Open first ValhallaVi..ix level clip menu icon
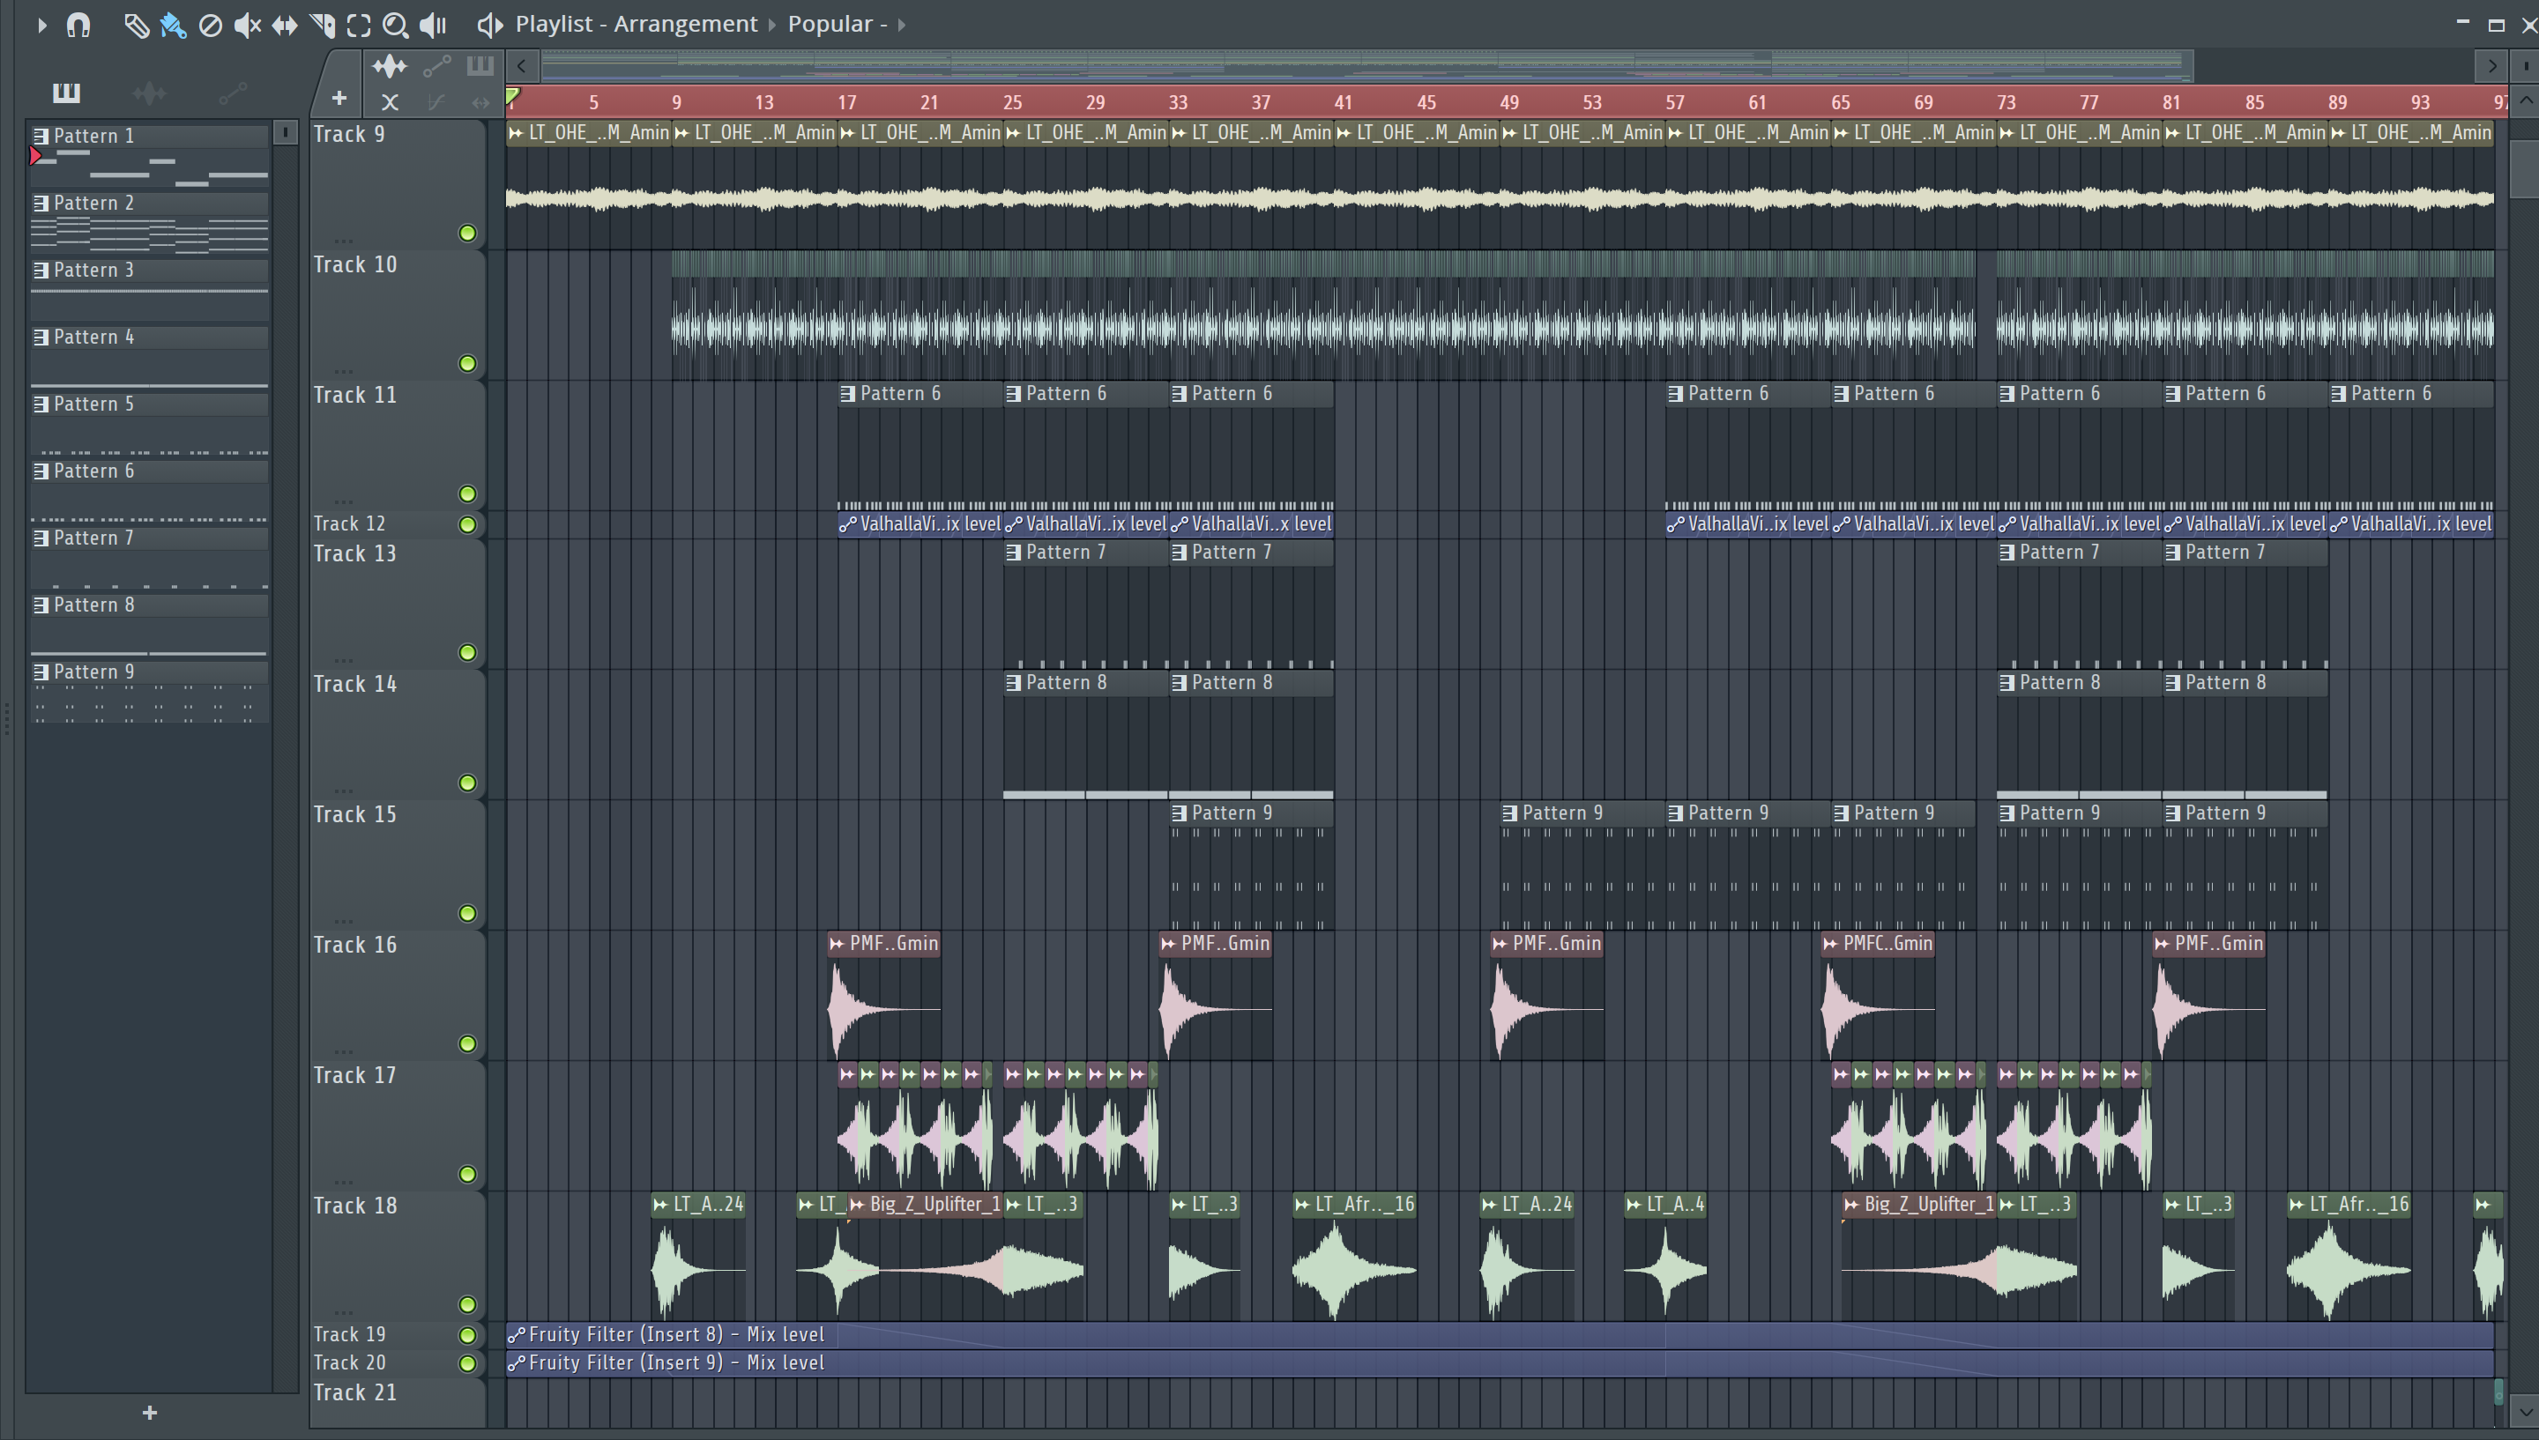 (x=847, y=525)
